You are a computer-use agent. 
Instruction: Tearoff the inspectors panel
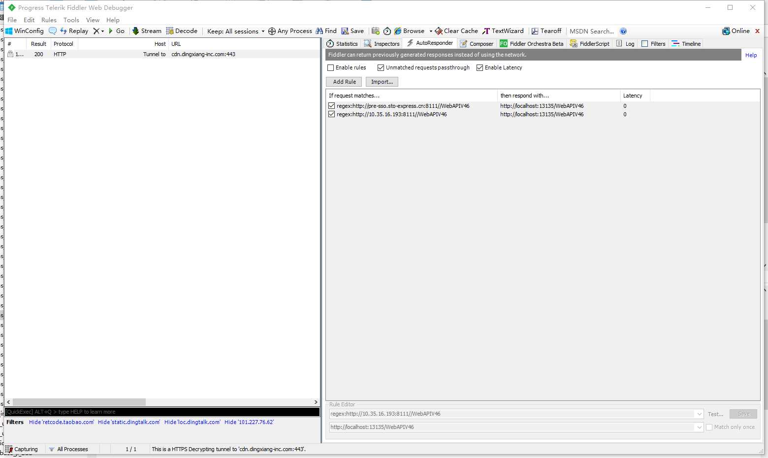546,31
